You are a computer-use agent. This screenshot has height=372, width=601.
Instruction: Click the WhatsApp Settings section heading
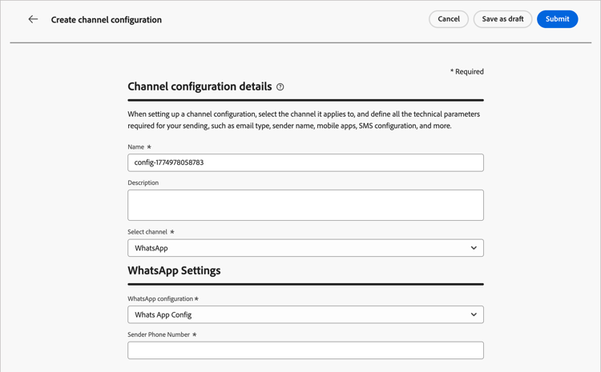tap(174, 270)
